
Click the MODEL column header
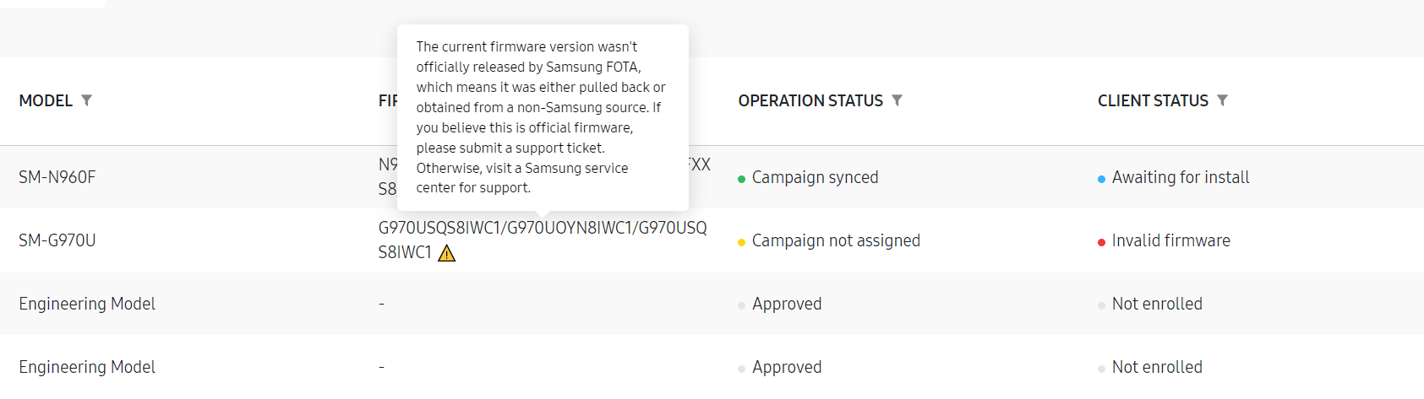[46, 100]
